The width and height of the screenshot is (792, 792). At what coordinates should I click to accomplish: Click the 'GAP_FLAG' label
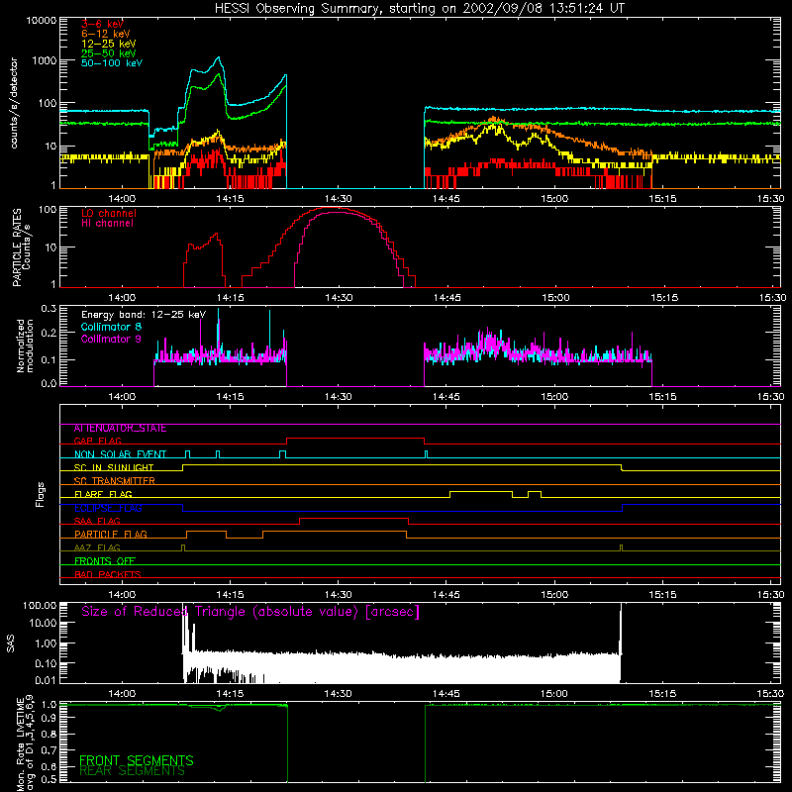pos(97,441)
